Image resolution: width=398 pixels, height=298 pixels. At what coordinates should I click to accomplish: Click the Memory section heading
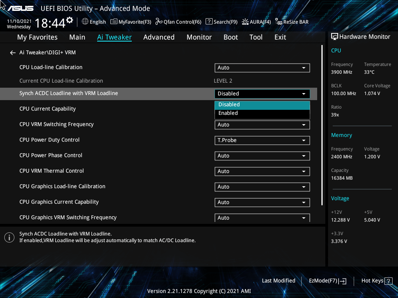[x=341, y=135]
